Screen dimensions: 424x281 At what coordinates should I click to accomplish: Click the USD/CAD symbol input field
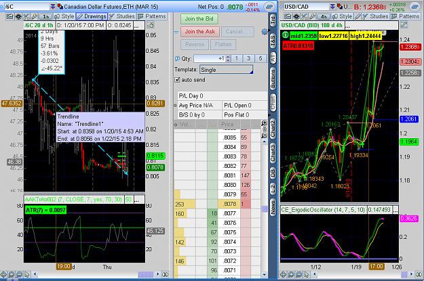(306, 7)
